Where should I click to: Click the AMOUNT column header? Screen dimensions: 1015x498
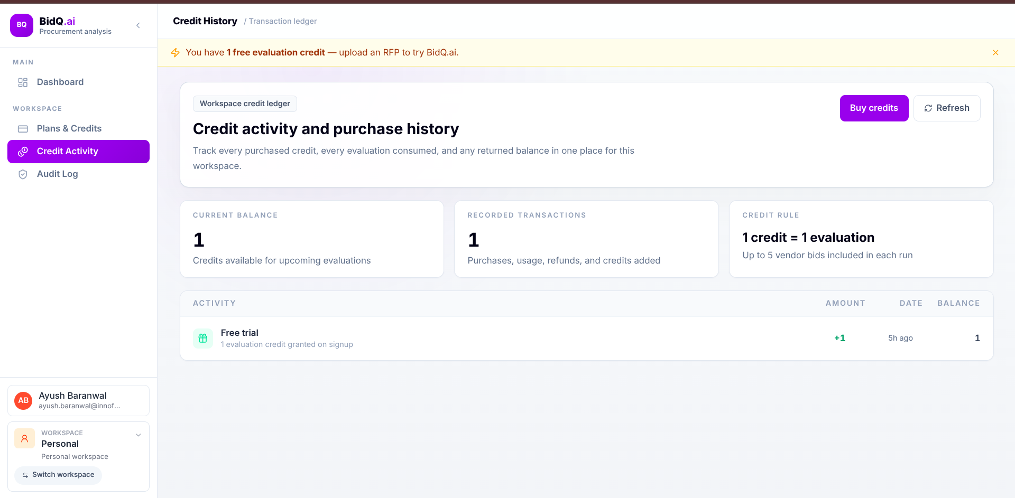[x=845, y=303]
